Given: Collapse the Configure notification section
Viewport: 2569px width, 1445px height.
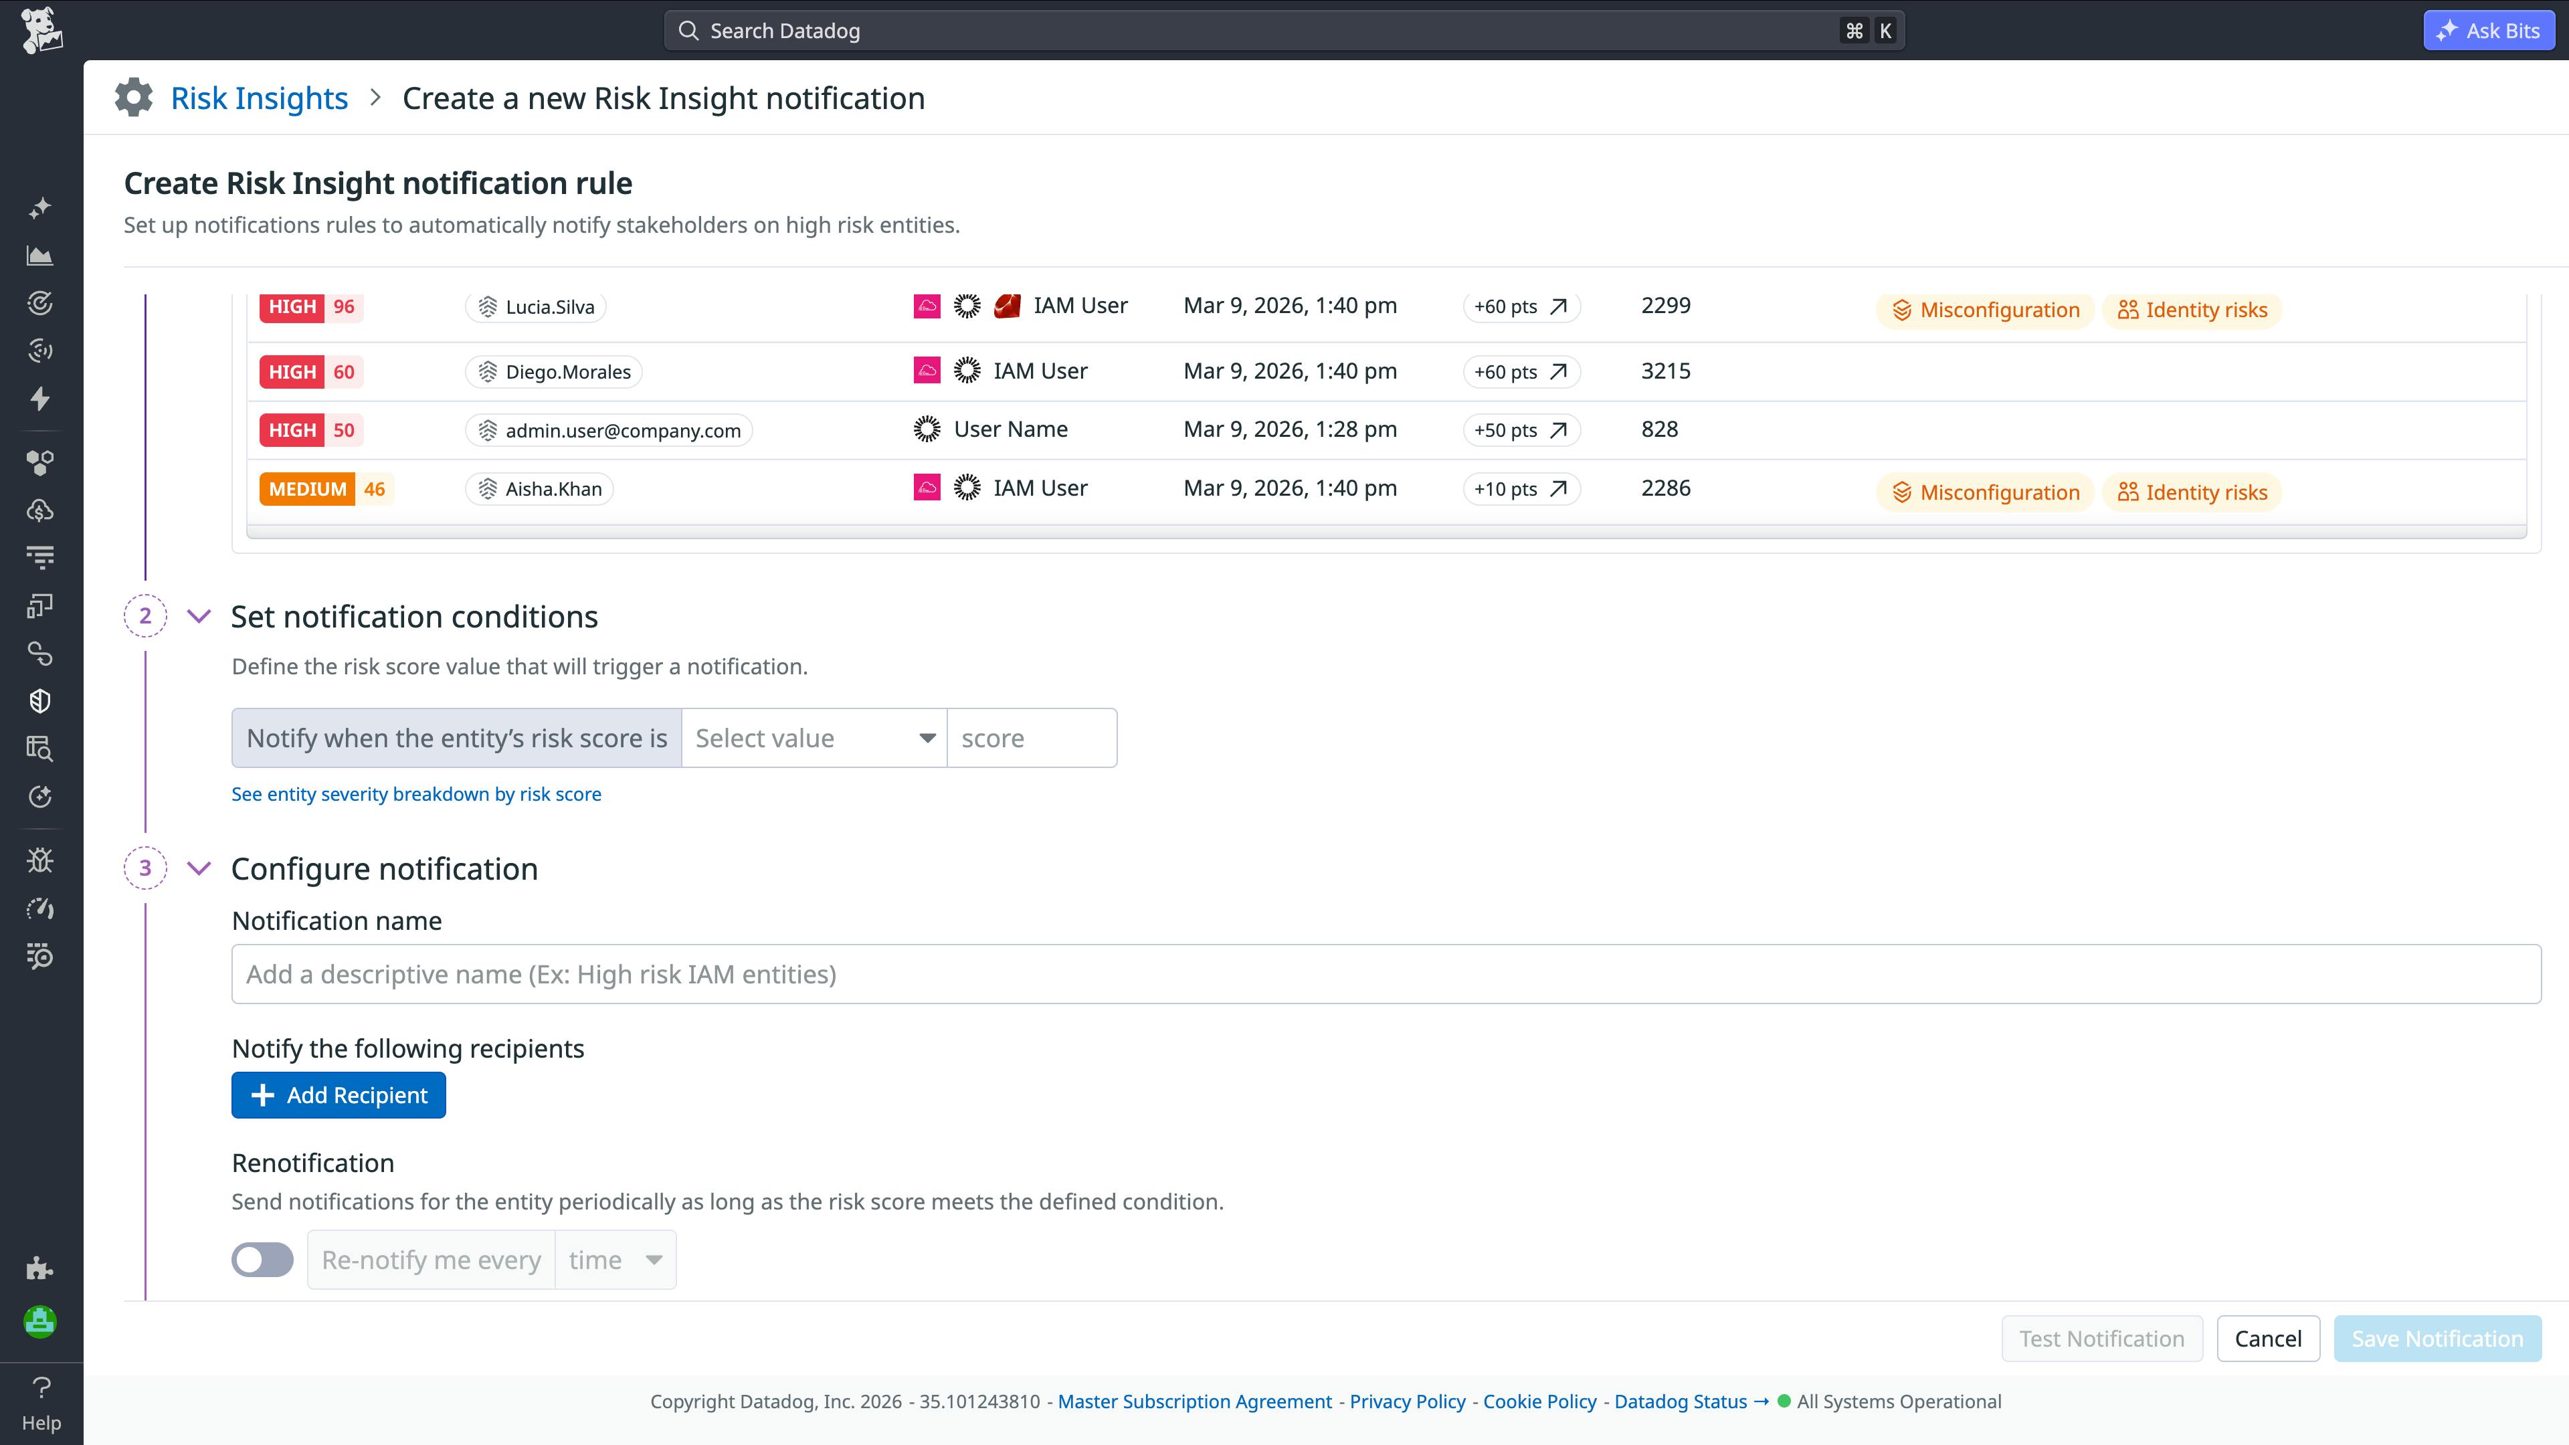Looking at the screenshot, I should 199,868.
